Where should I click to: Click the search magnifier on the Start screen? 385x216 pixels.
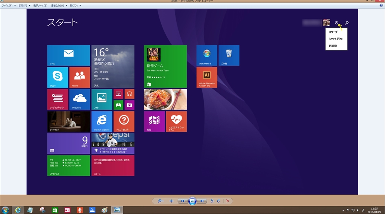click(x=347, y=23)
